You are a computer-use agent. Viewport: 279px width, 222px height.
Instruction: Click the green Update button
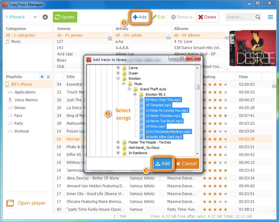(65, 17)
